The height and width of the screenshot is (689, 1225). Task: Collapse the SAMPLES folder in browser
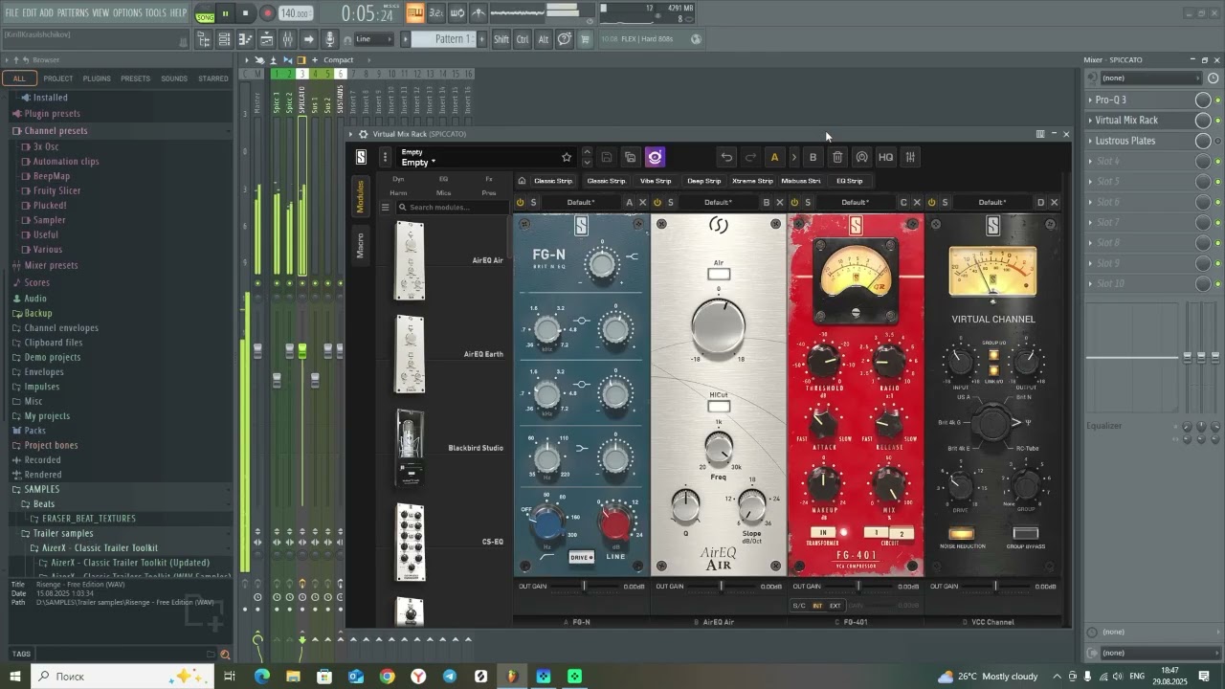pos(42,489)
